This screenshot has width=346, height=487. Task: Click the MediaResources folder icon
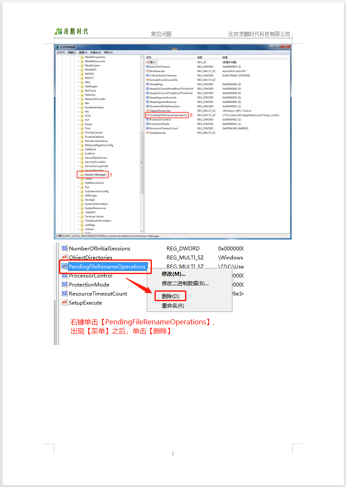click(x=82, y=61)
